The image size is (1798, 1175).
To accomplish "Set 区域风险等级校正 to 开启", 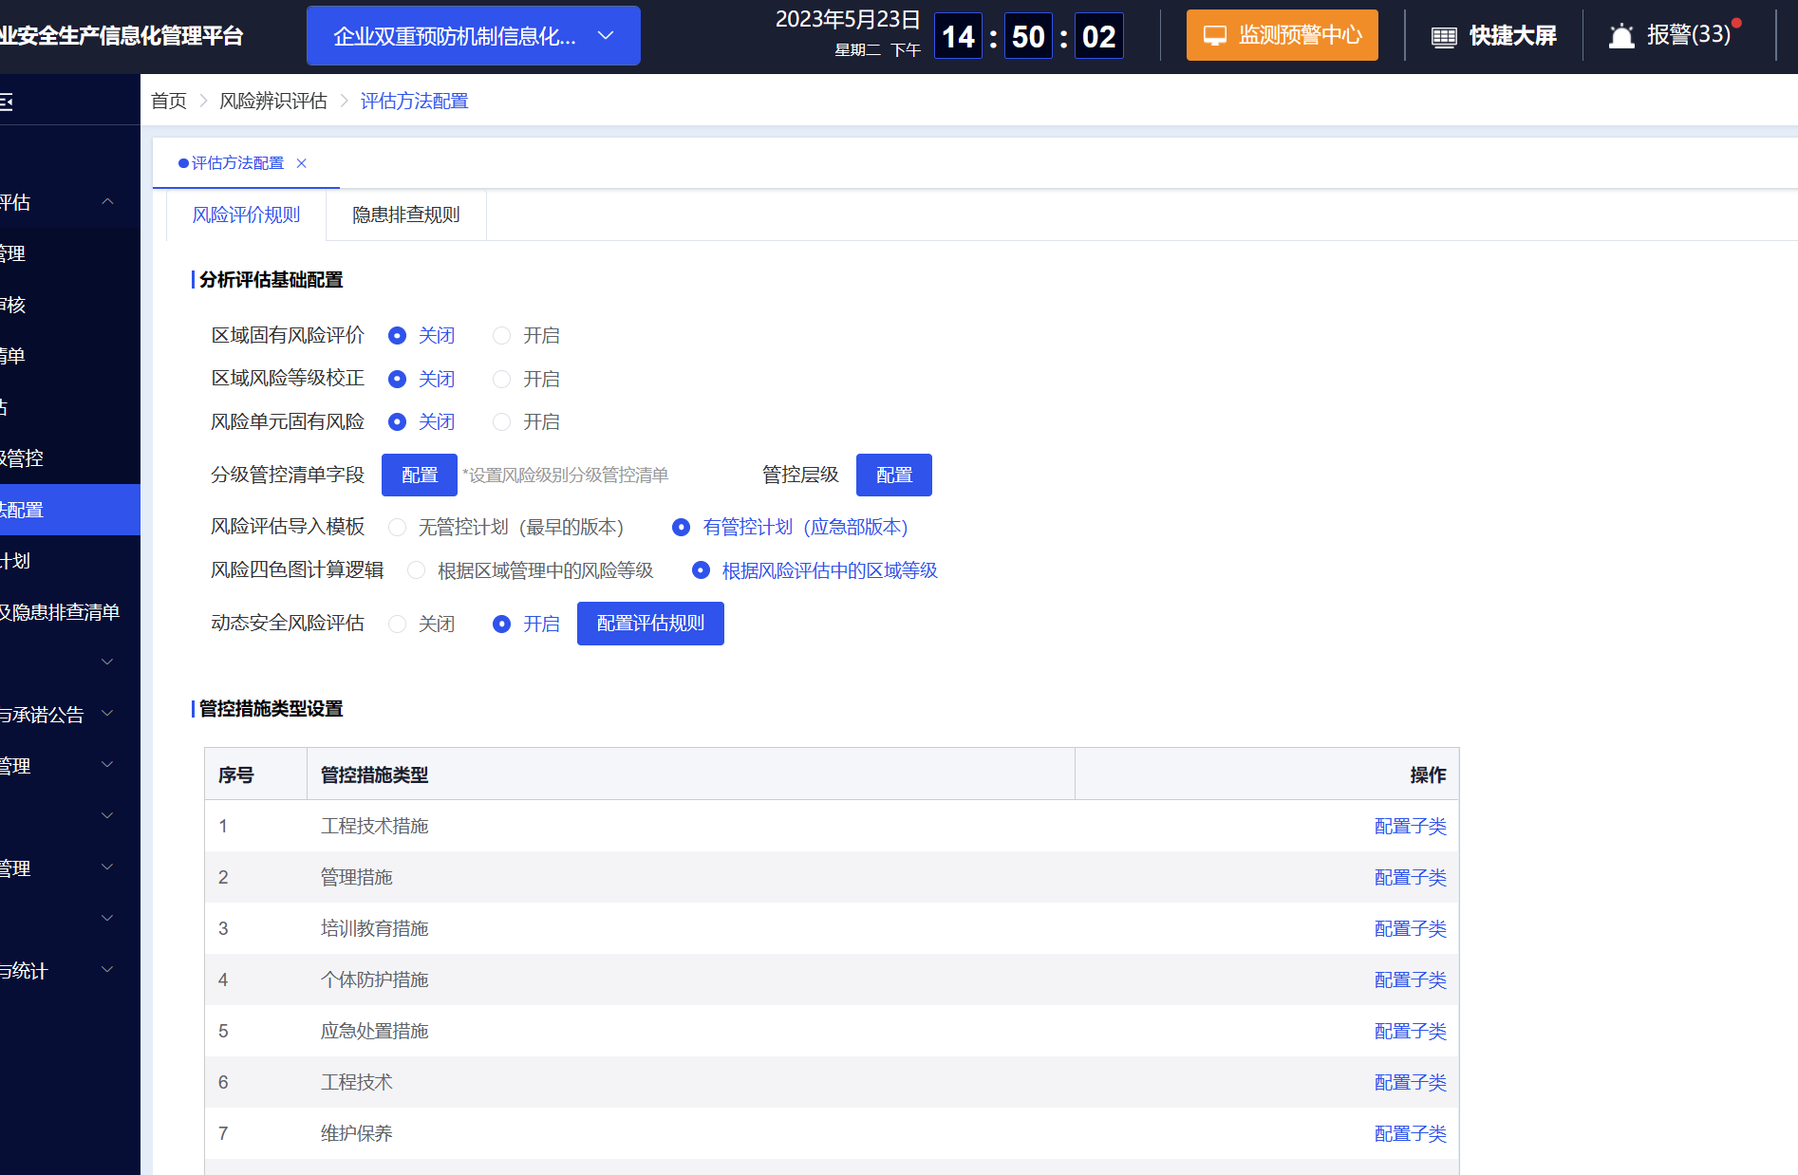I will [x=502, y=380].
